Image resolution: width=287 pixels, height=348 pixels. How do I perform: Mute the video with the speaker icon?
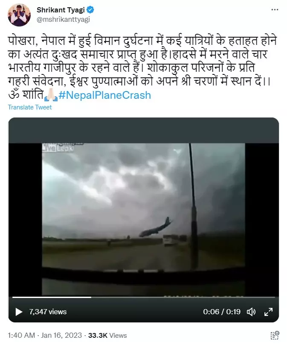pos(251,312)
